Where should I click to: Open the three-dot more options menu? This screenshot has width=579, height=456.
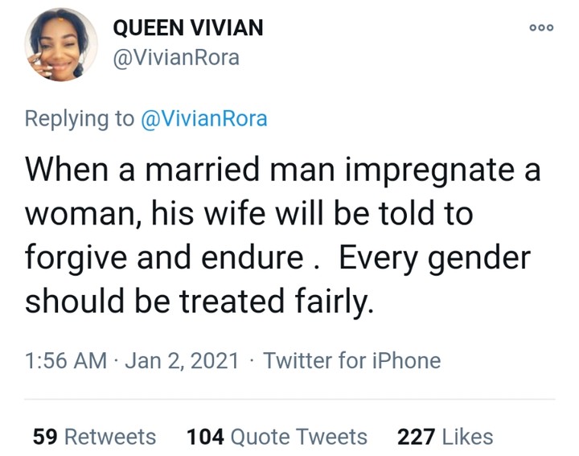pyautogui.click(x=542, y=27)
